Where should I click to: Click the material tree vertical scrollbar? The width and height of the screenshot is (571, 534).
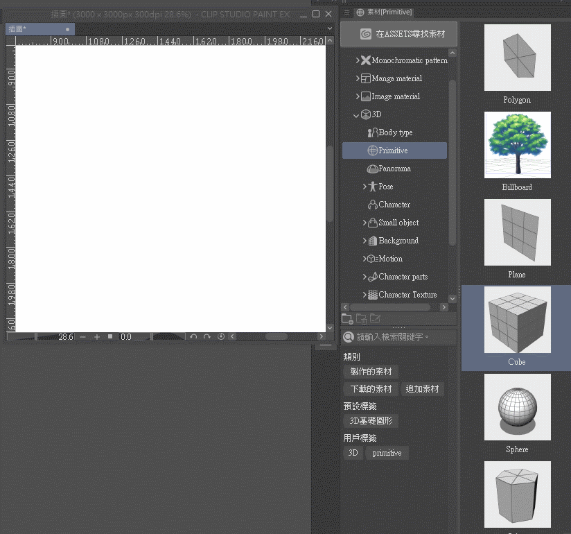pos(453,162)
